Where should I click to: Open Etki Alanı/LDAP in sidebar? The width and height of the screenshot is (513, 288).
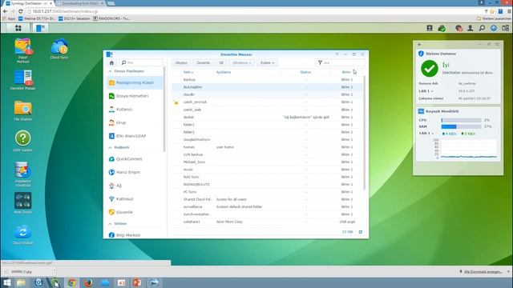[x=135, y=136]
